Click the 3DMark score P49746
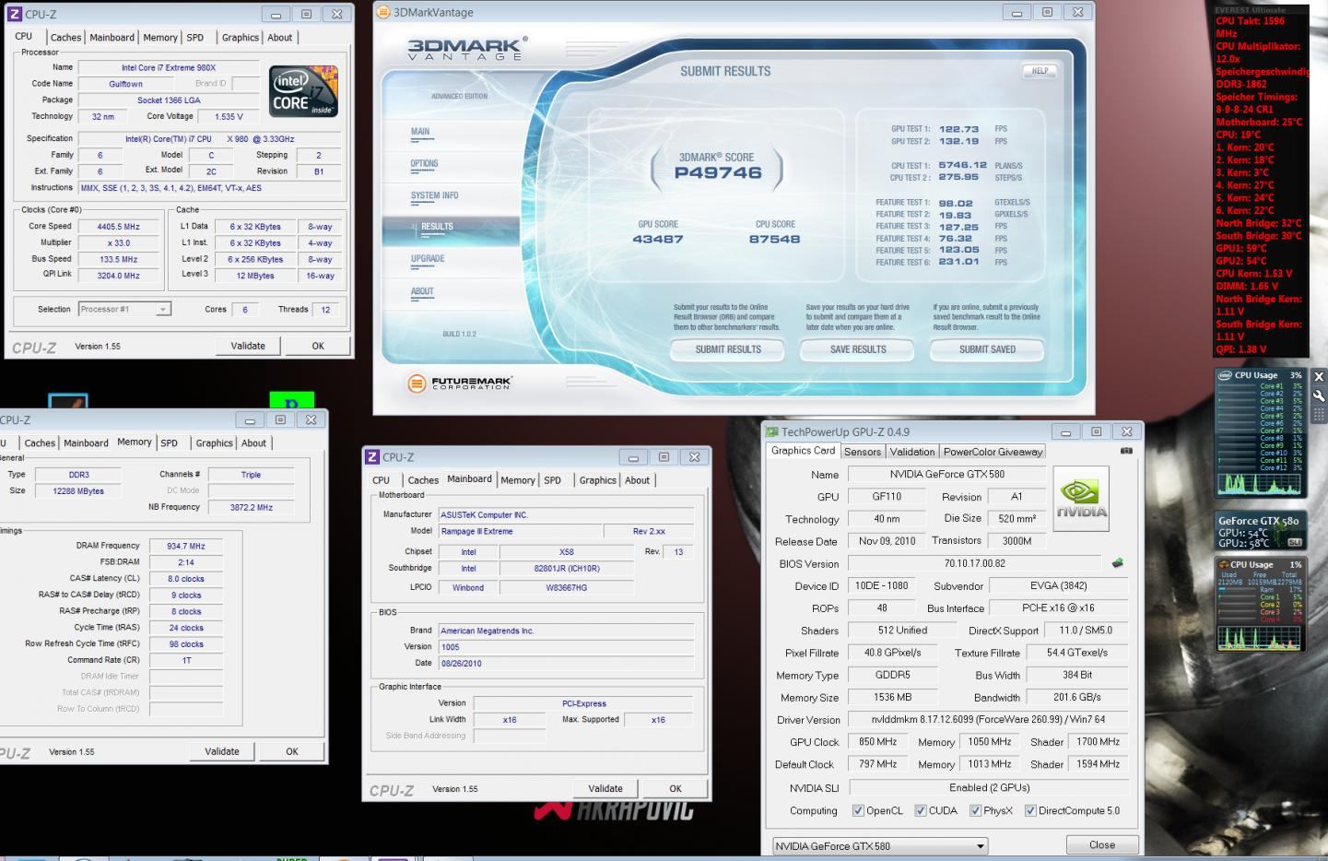Viewport: 1328px width, 861px height. pyautogui.click(x=717, y=172)
